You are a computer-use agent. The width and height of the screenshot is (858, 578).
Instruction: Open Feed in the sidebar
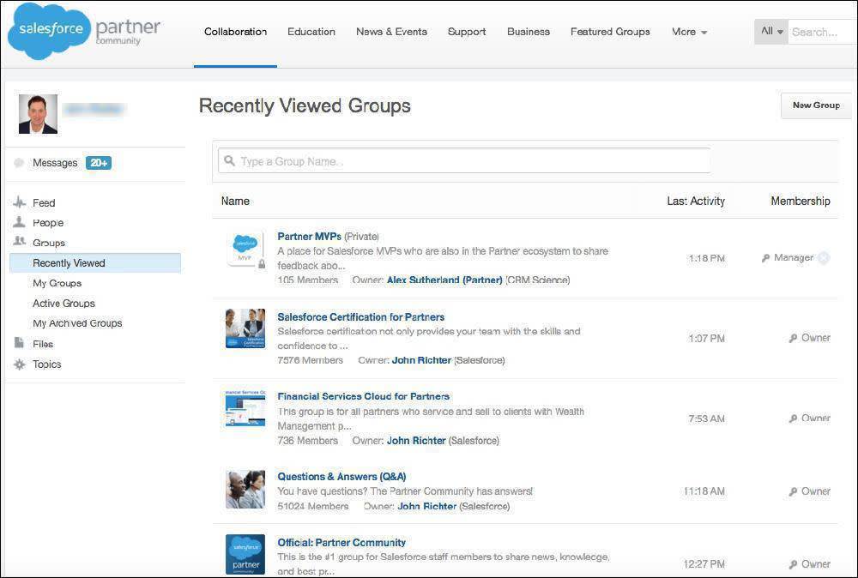point(44,203)
